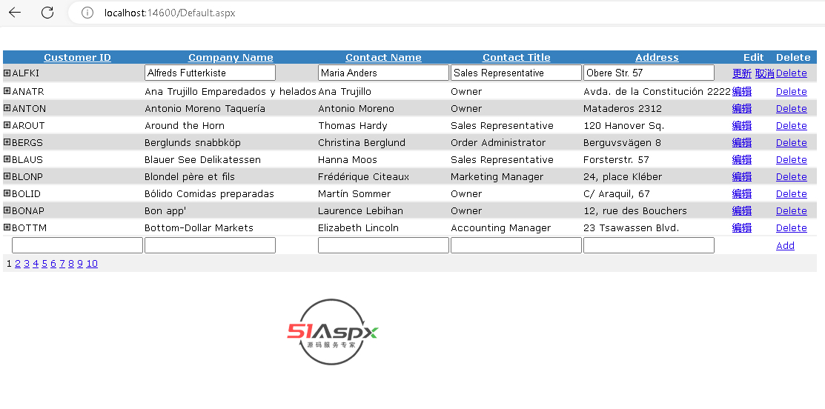The height and width of the screenshot is (409, 825).
Task: Edit the ANATR row via 编辑
Action: coord(742,91)
